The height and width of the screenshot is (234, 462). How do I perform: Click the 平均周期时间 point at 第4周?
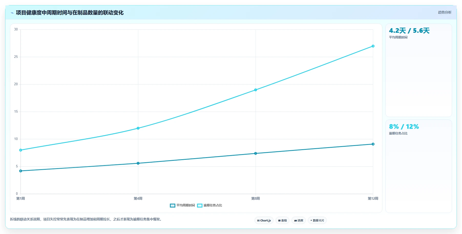(x=138, y=163)
